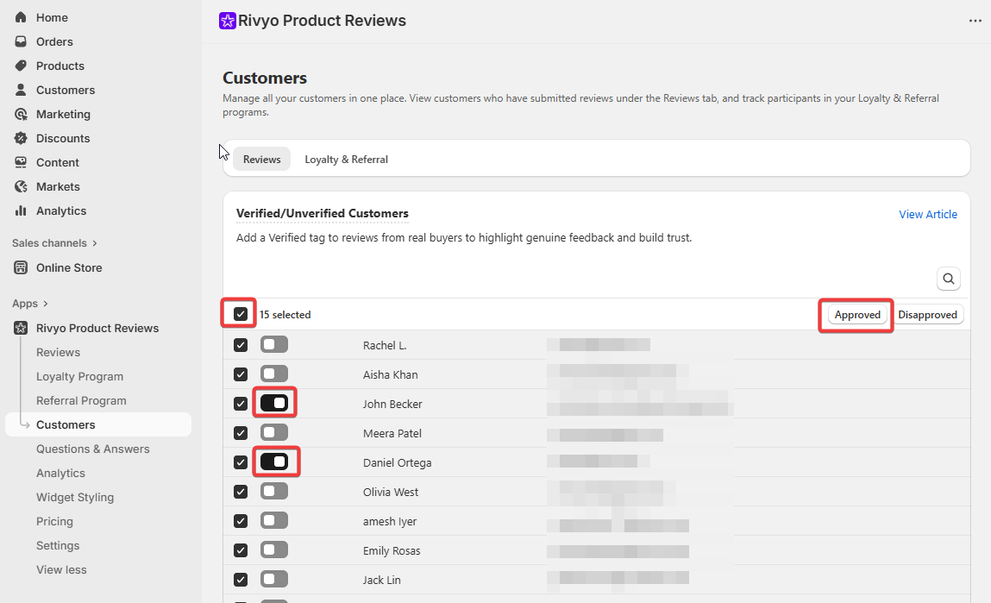Uncheck the checkbox for Rachel L.
The image size is (991, 603).
click(x=240, y=345)
